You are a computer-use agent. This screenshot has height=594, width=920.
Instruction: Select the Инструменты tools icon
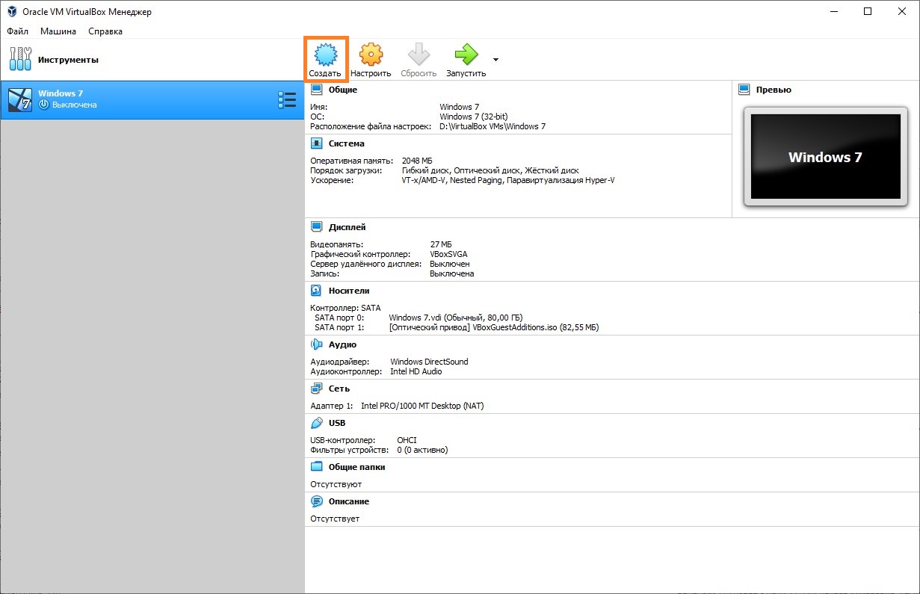(x=20, y=60)
